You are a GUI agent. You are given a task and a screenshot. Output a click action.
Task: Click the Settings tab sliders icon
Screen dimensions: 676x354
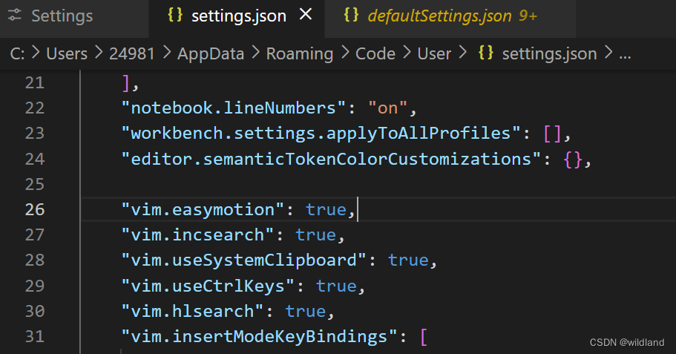pos(14,16)
